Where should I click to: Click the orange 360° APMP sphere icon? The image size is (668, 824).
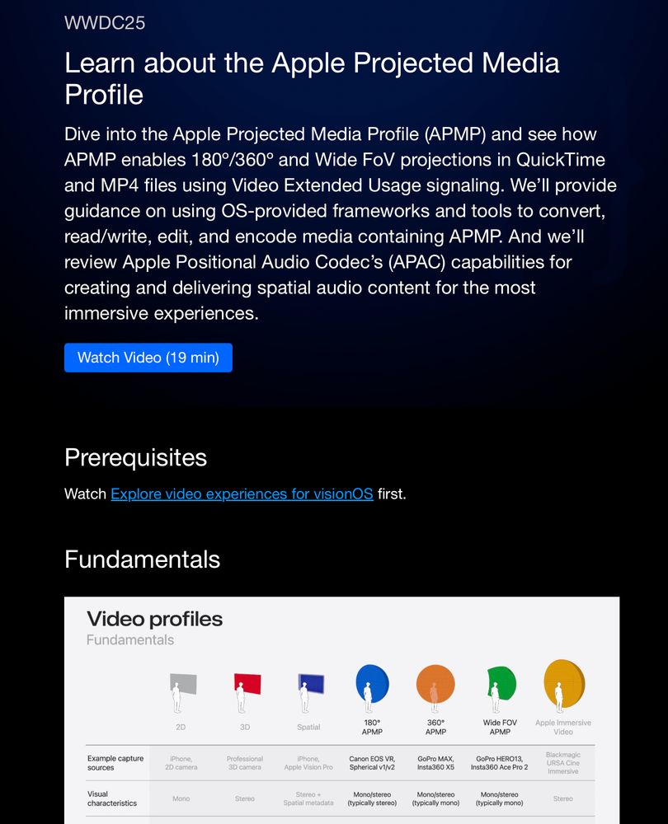click(x=435, y=687)
